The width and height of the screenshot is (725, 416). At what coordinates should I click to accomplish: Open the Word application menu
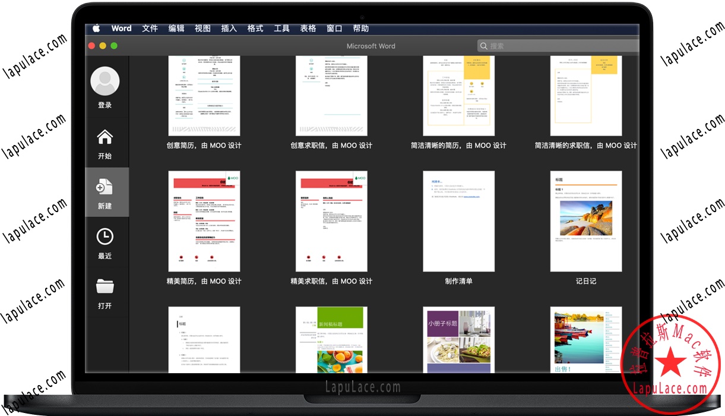(x=121, y=28)
